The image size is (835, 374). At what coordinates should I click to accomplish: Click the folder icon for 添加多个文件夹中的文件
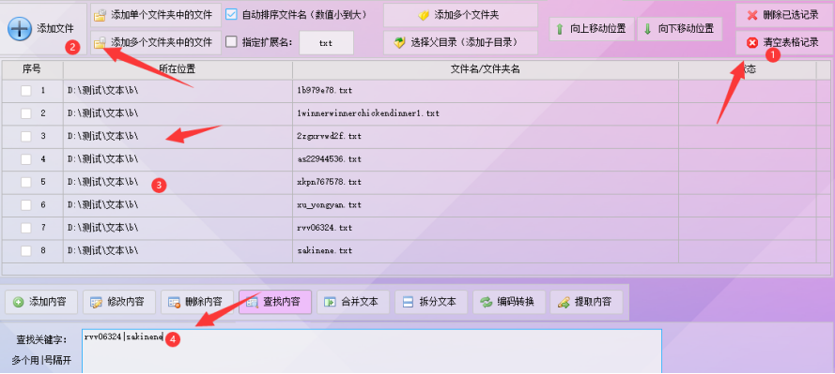pos(100,42)
